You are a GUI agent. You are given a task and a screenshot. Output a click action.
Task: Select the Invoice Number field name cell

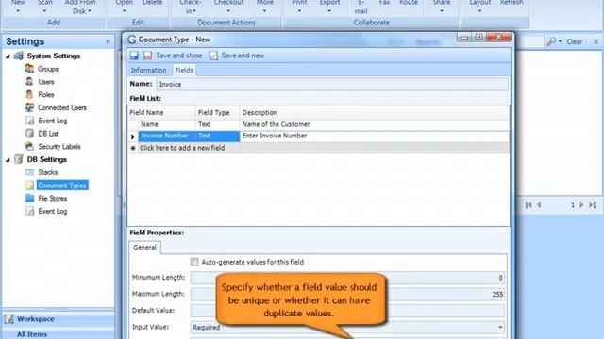coord(167,136)
